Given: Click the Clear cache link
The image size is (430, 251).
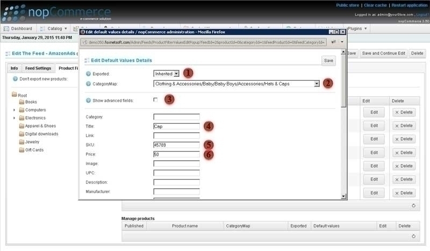Looking at the screenshot, I should [x=375, y=5].
